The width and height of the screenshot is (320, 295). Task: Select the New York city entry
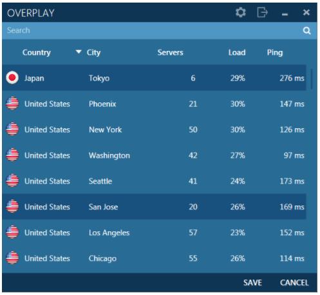click(106, 130)
